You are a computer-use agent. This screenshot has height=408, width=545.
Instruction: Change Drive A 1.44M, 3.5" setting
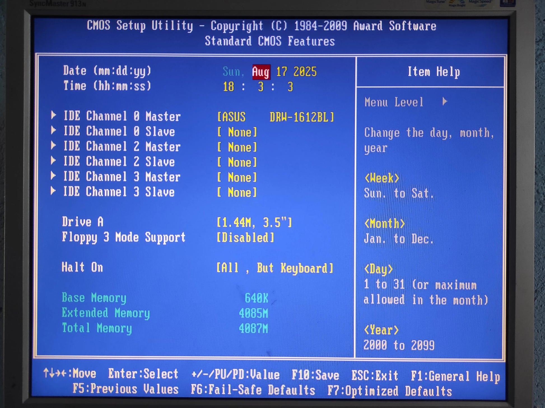[254, 222]
